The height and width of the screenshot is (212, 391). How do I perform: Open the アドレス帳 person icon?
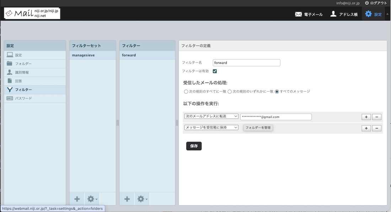333,14
